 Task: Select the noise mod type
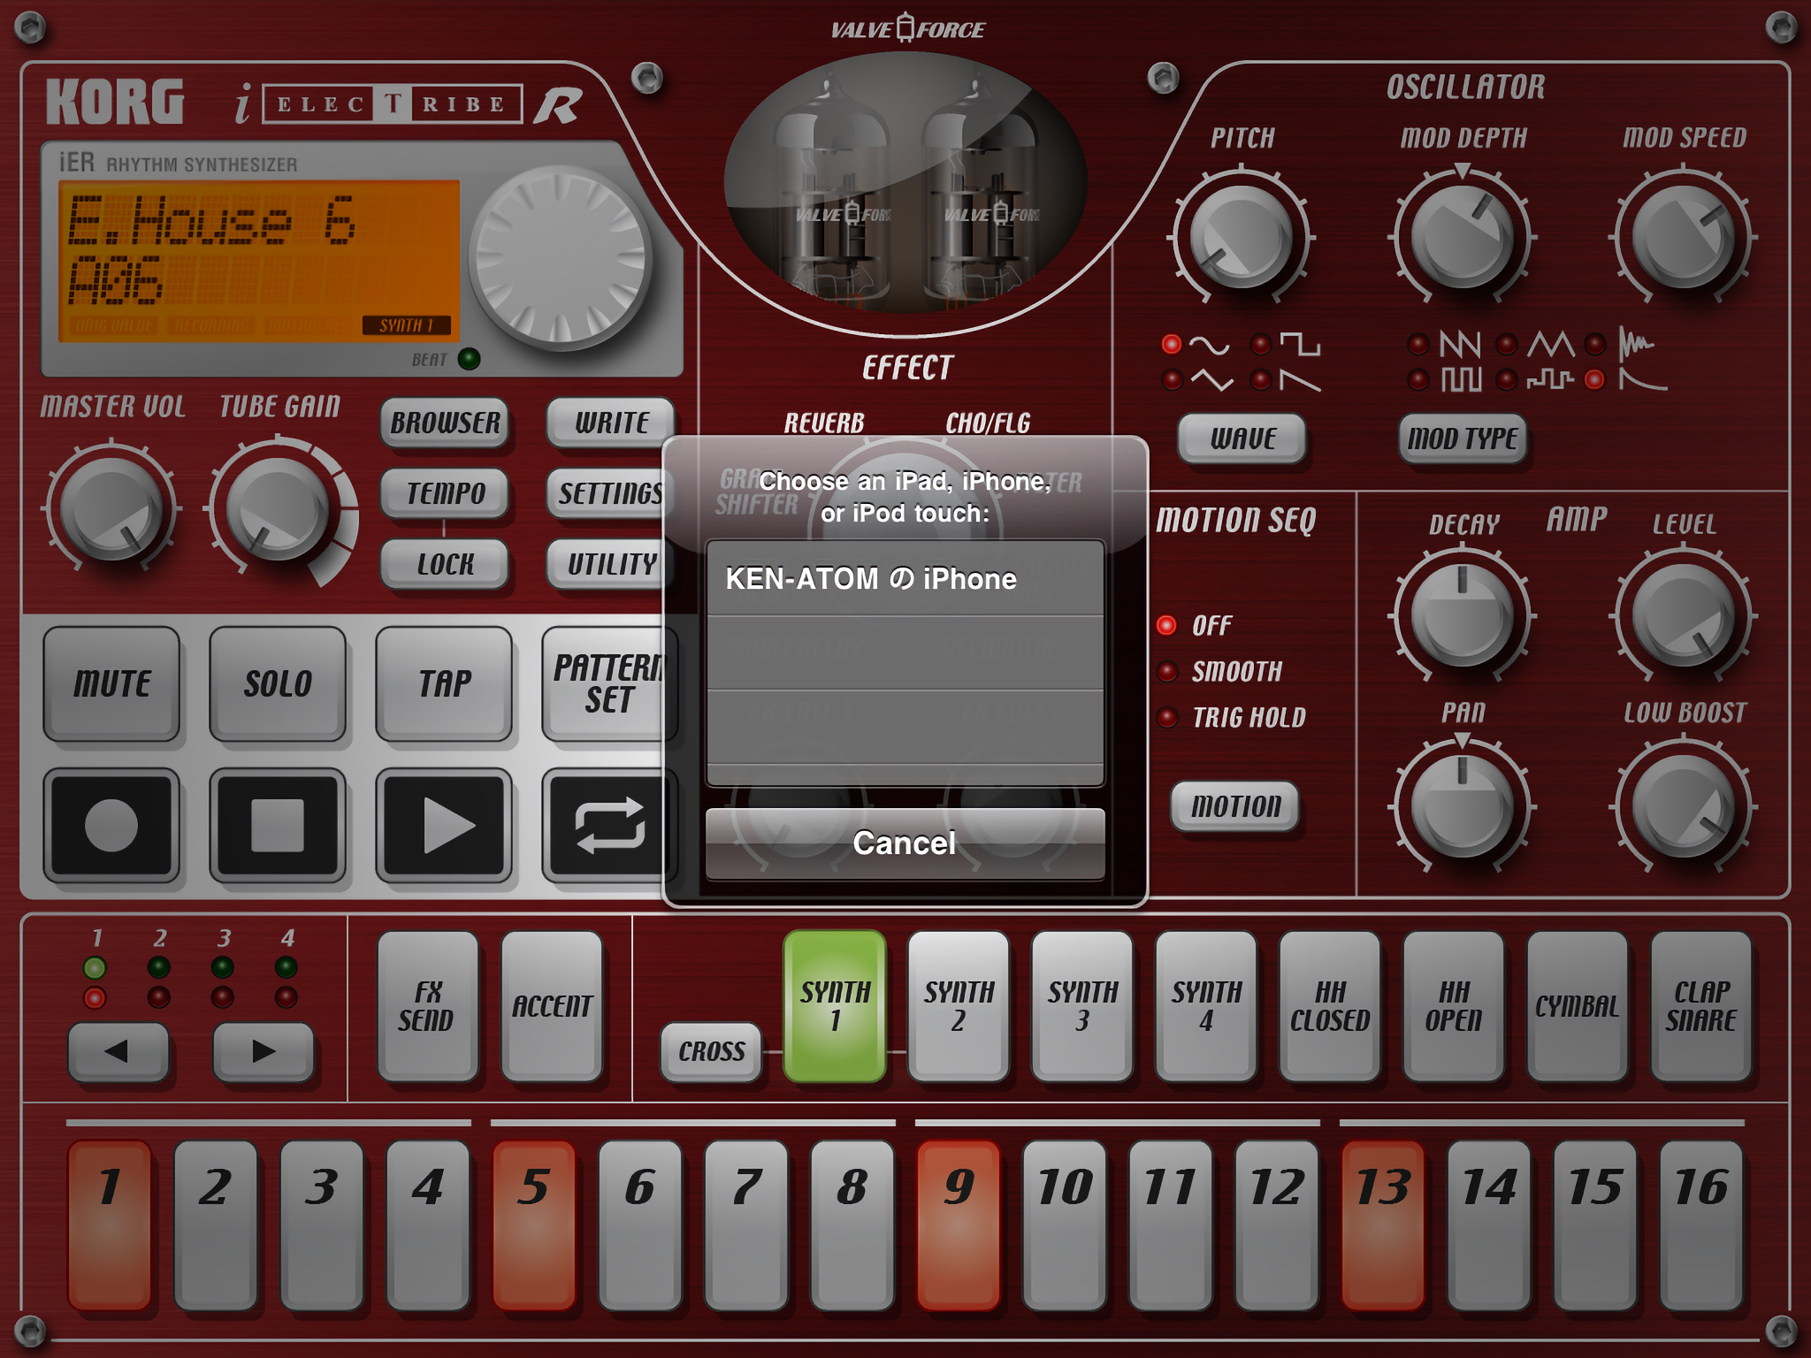tap(1594, 344)
